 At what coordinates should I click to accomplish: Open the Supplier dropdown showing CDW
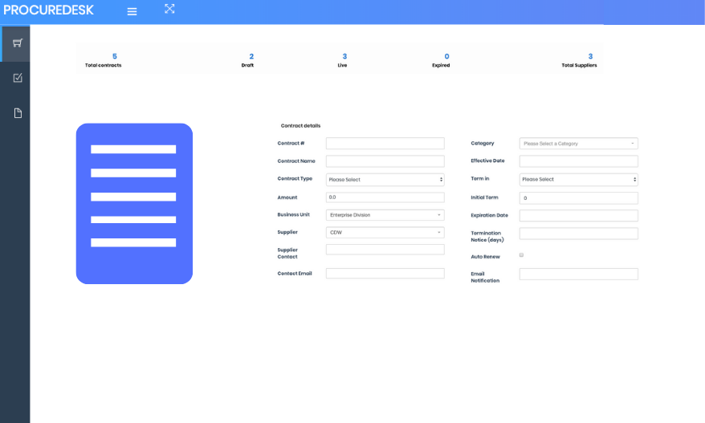coord(385,233)
